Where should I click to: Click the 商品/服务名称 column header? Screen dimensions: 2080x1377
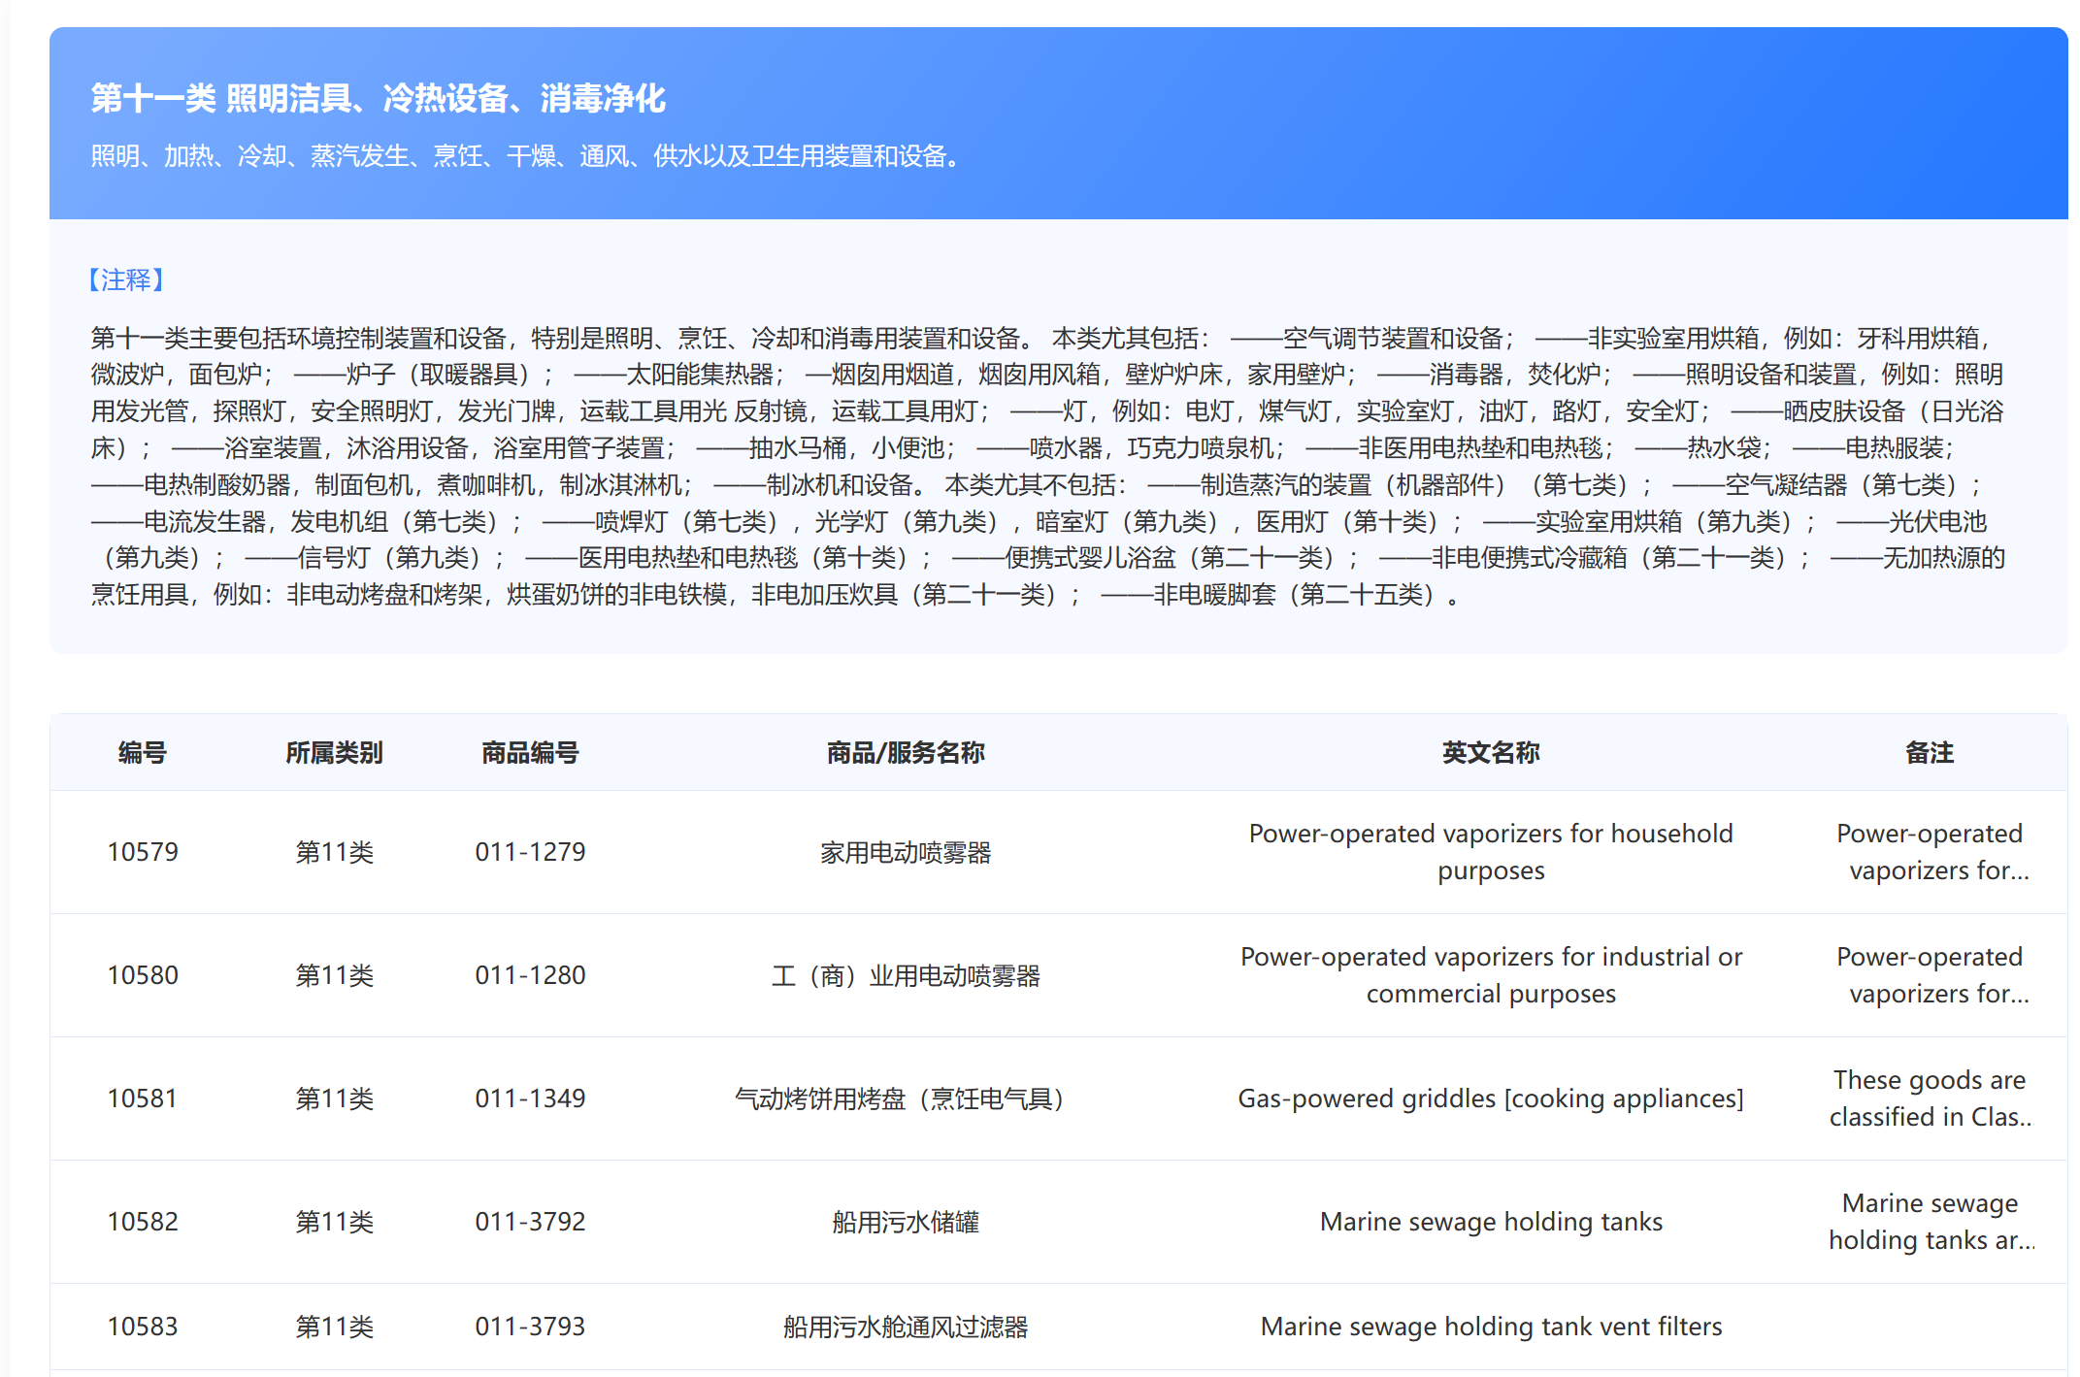tap(906, 753)
